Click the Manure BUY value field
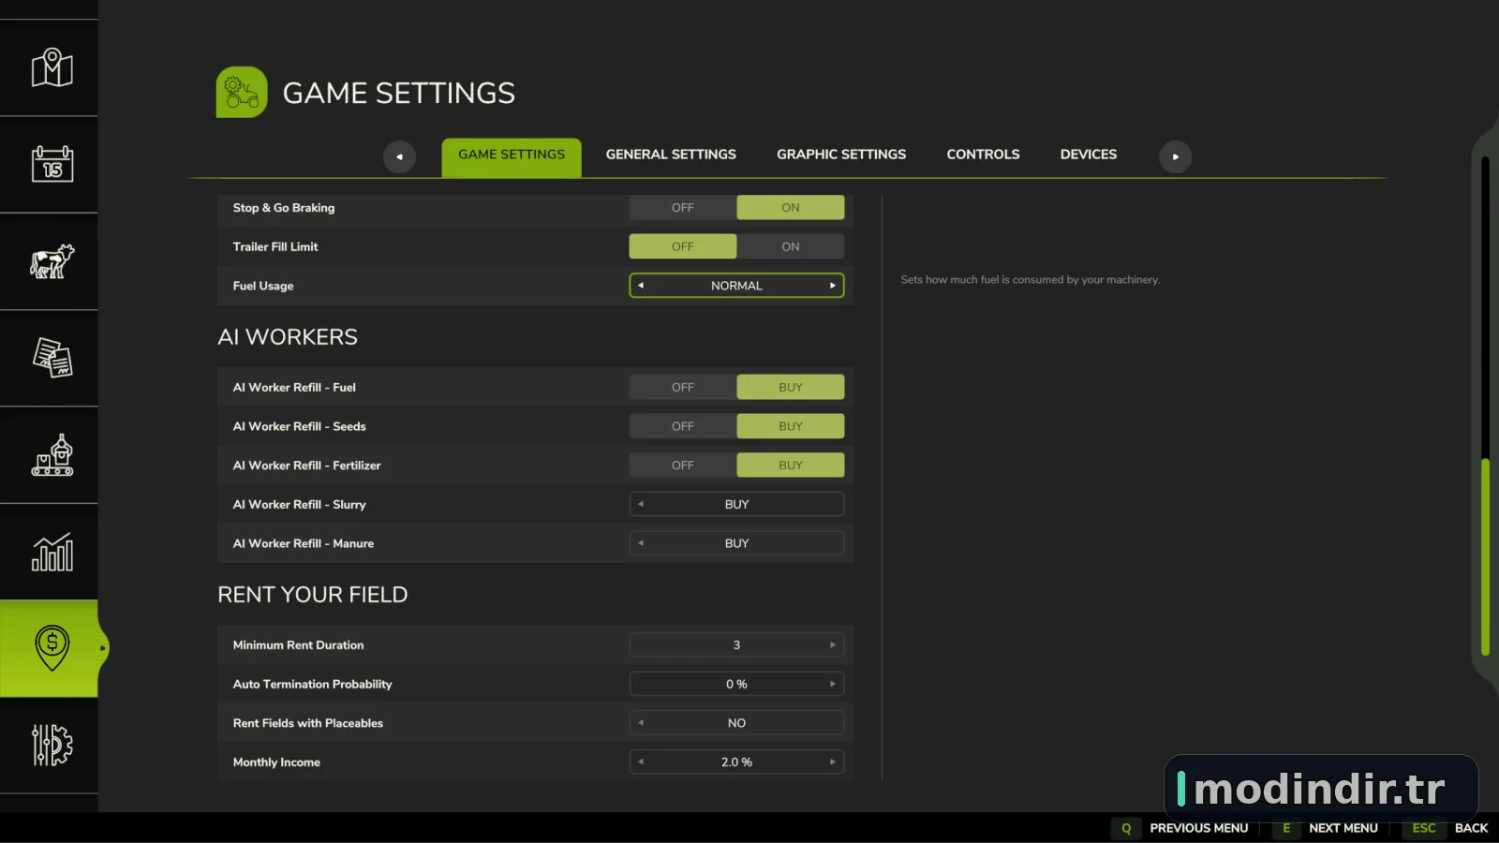Screen dimensions: 1499x843 pyautogui.click(x=736, y=543)
